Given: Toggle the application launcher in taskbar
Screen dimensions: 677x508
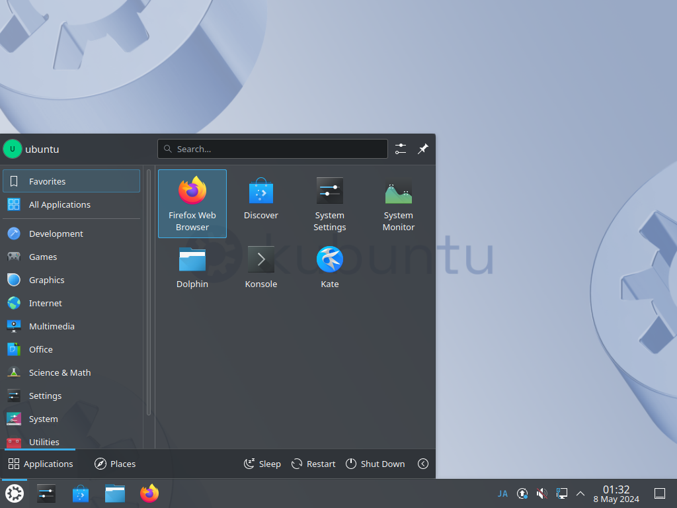Looking at the screenshot, I should click(15, 493).
